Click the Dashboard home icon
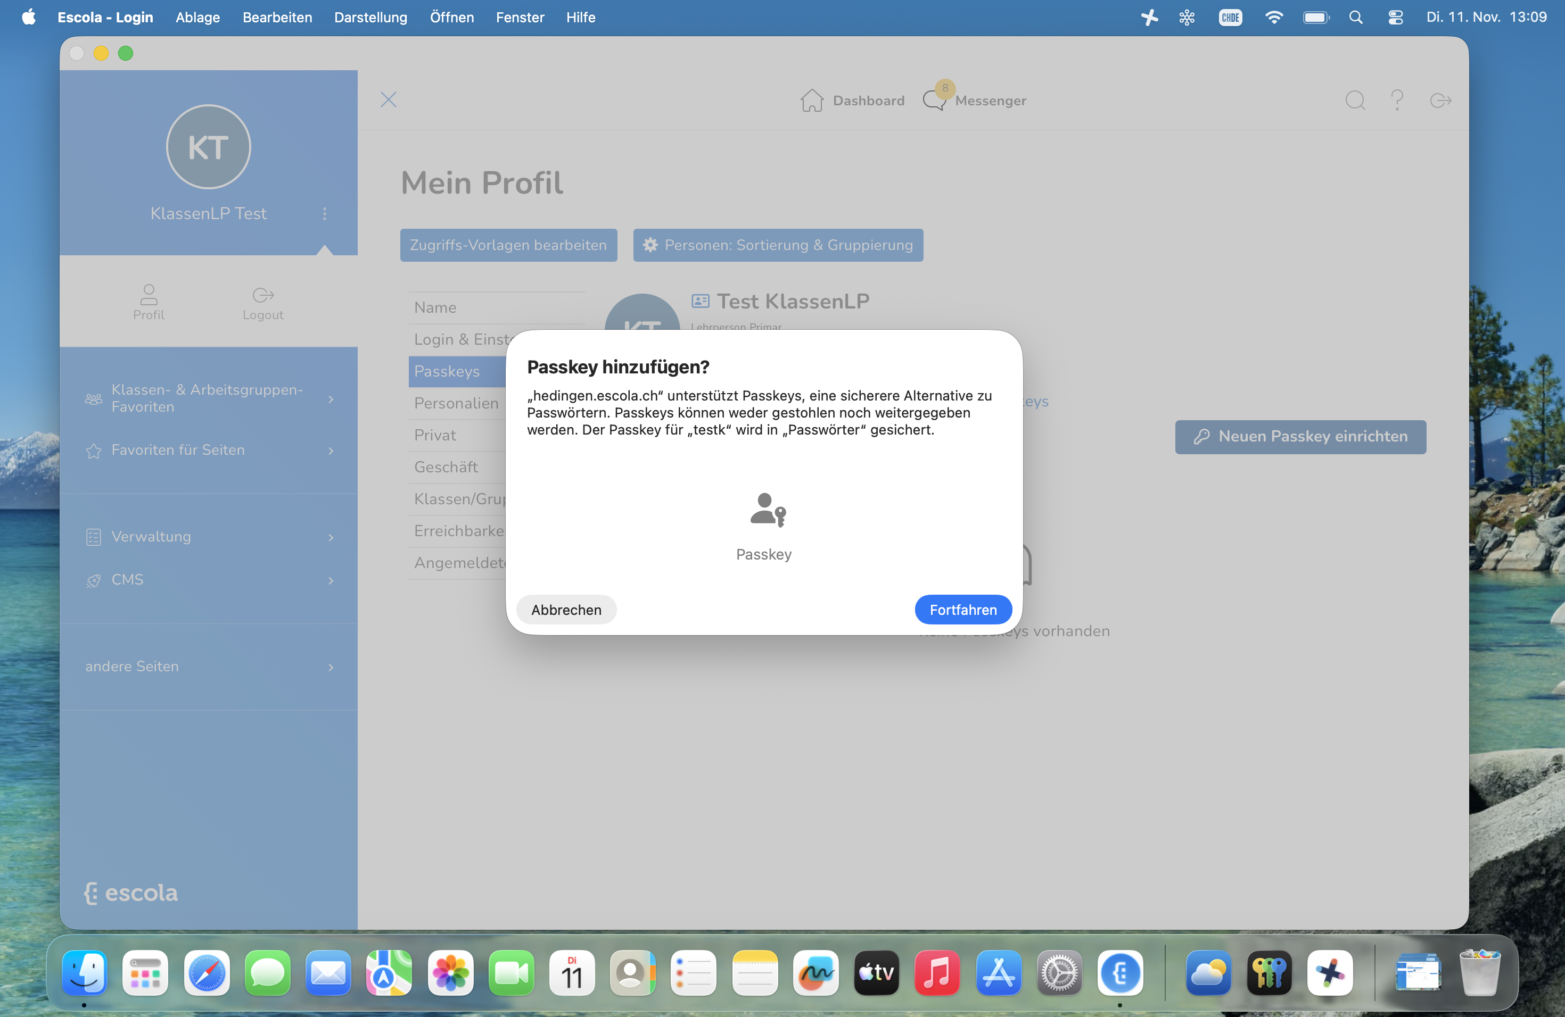 click(811, 101)
